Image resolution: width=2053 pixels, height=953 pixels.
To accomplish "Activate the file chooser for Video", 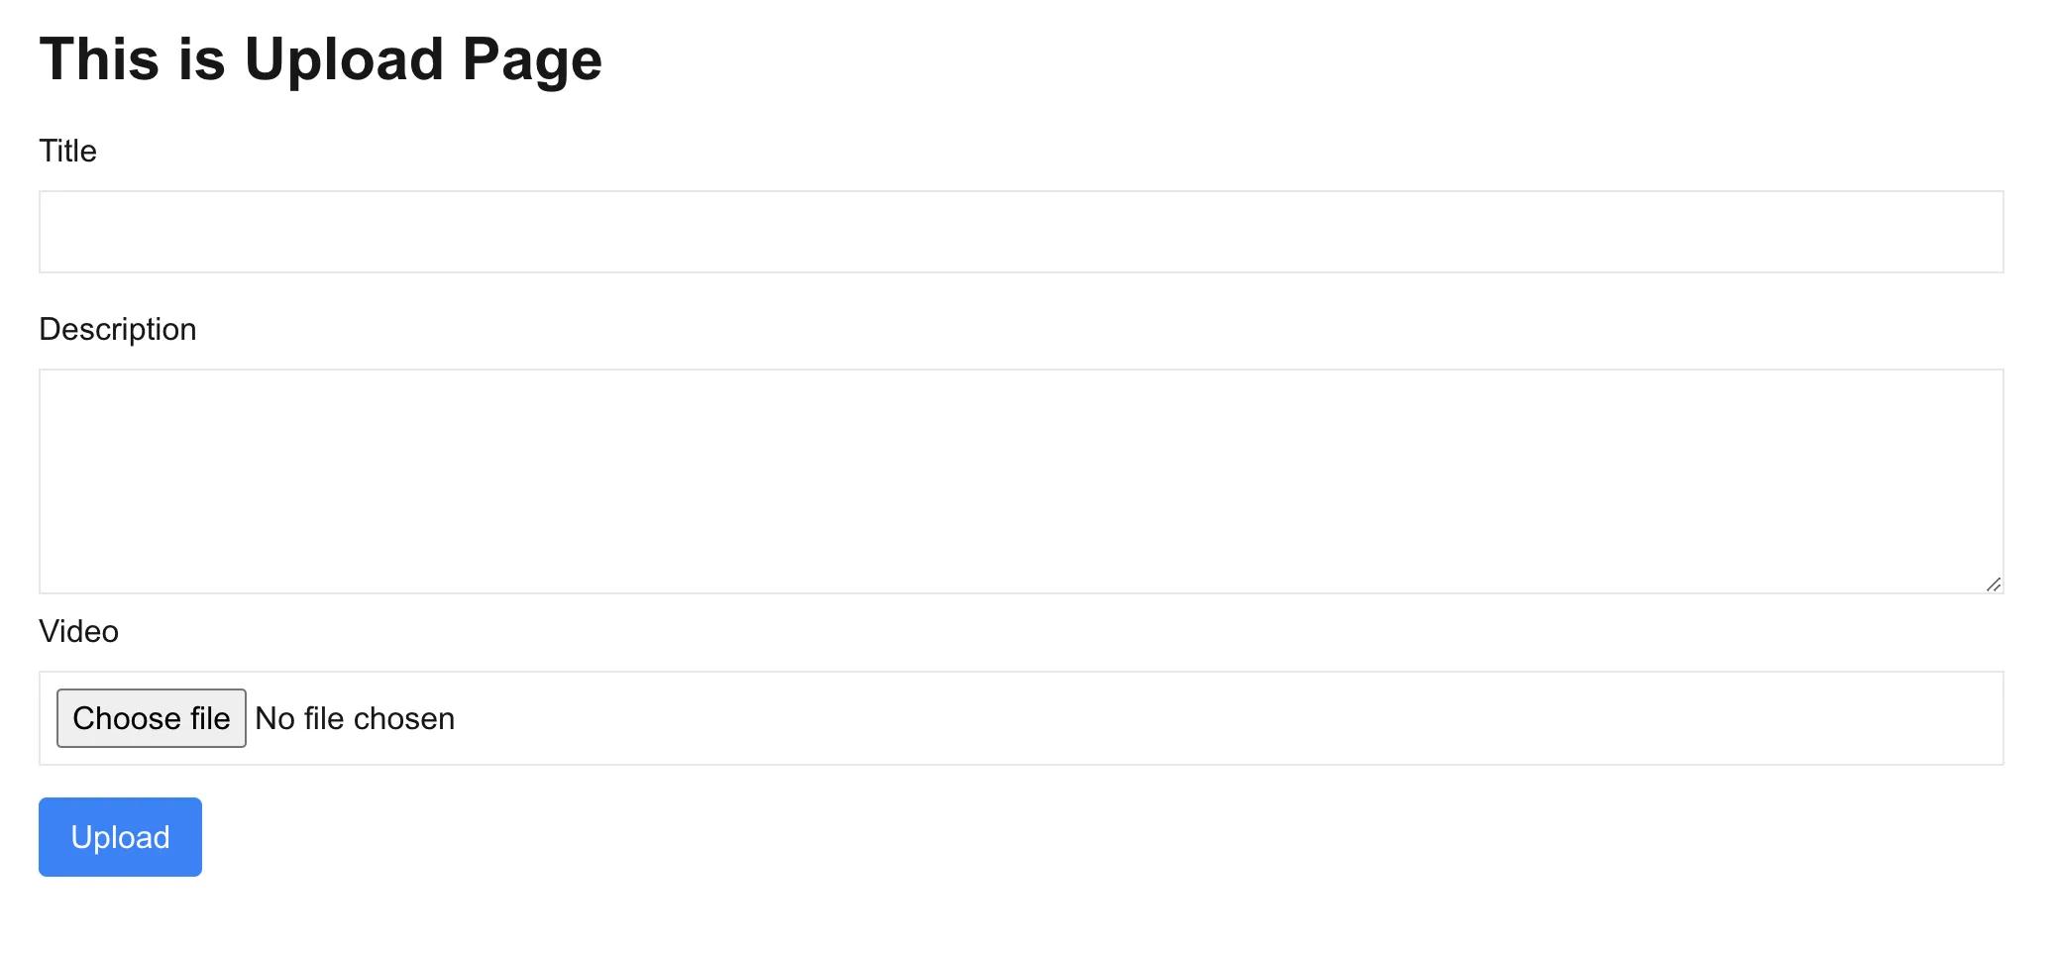I will [x=151, y=717].
